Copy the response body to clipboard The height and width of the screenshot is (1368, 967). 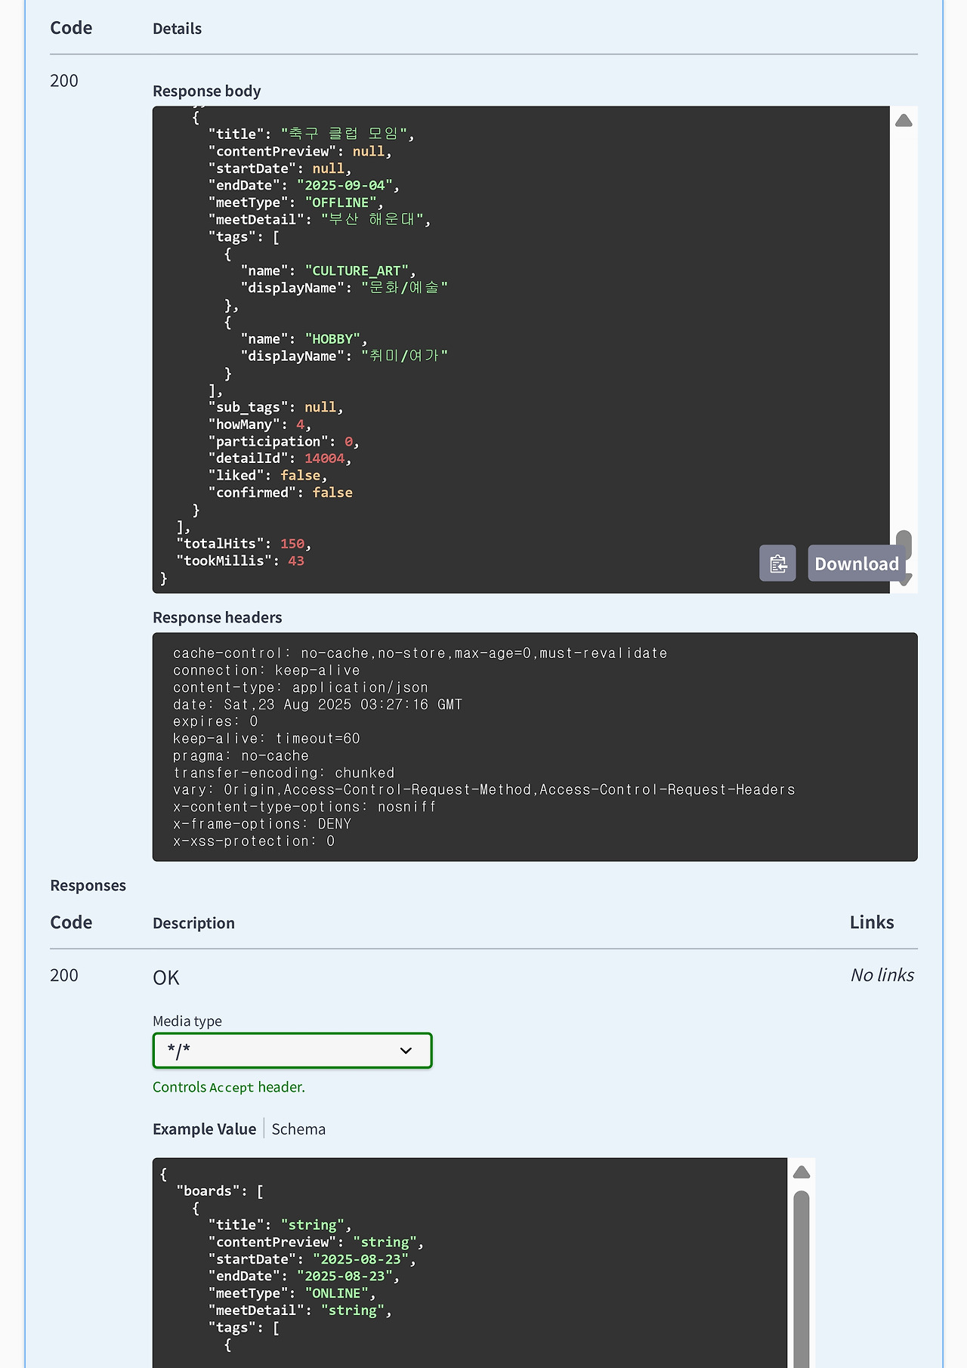pos(777,564)
